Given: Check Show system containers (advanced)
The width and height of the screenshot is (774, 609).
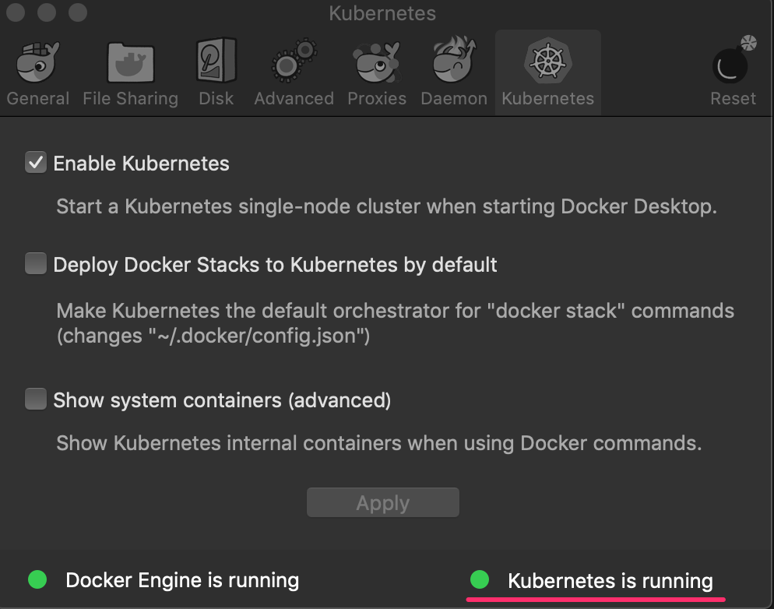Looking at the screenshot, I should [x=36, y=400].
